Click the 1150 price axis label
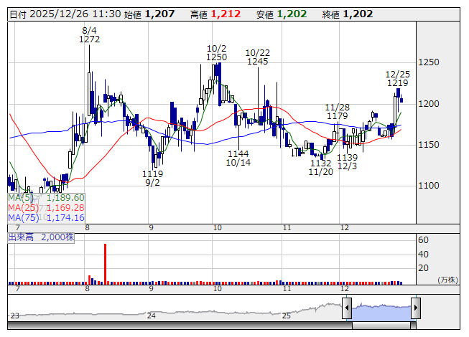Screen dimensions: 469x337 (429, 145)
